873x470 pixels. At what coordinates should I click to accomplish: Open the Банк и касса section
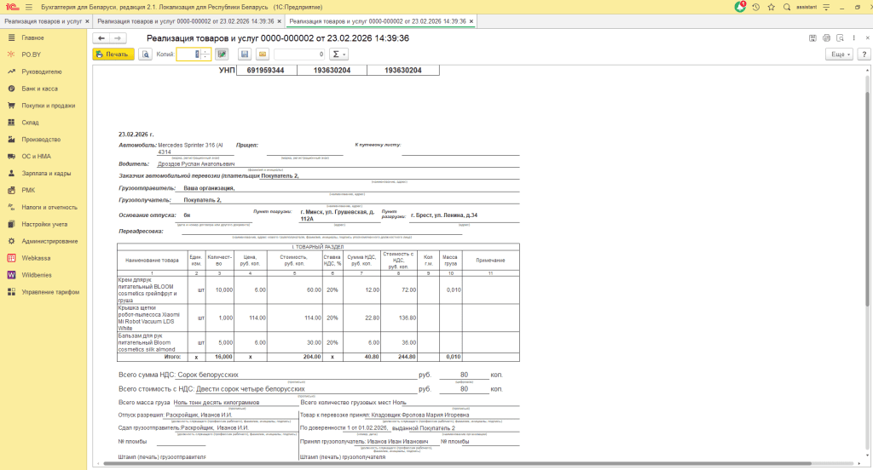[39, 89]
